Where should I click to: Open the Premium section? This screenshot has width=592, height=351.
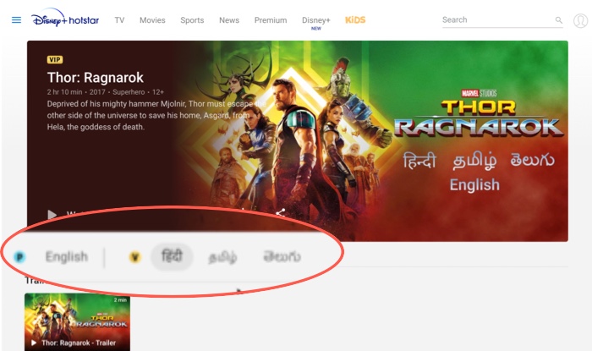coord(271,20)
